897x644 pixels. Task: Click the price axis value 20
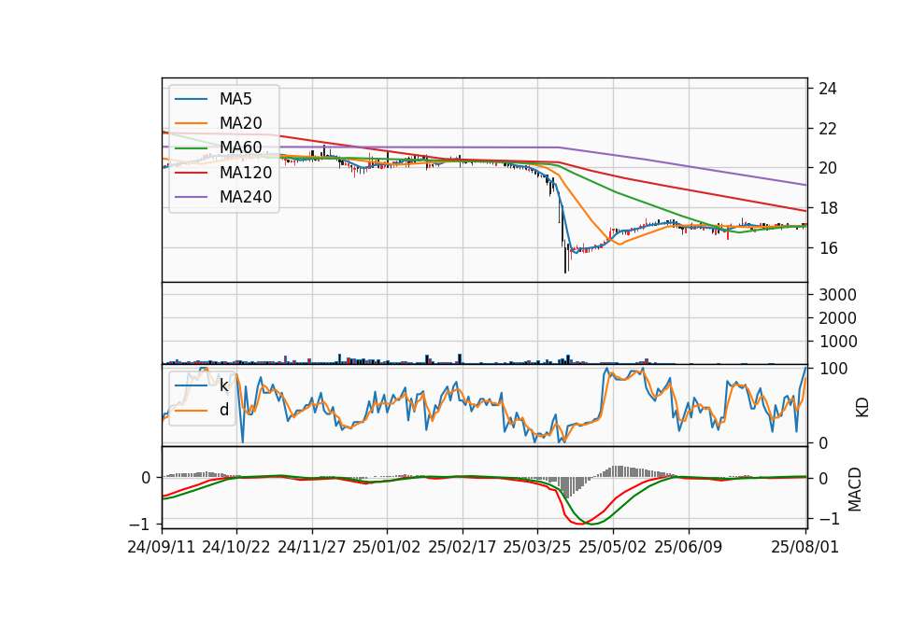(827, 168)
